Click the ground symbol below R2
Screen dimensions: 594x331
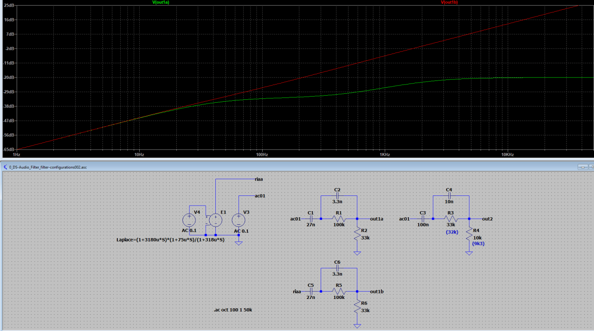[x=357, y=253]
